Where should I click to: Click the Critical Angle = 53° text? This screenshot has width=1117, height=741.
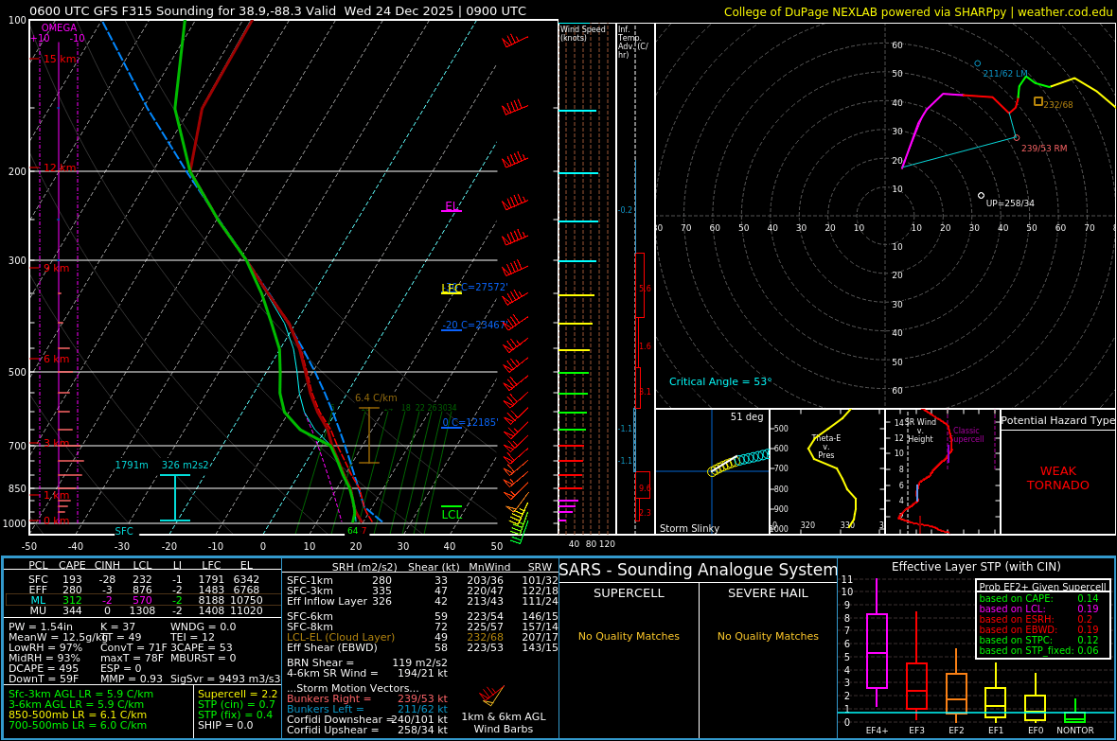click(x=720, y=381)
